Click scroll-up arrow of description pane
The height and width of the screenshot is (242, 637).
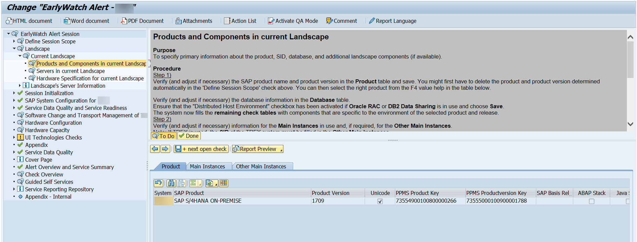pos(630,37)
